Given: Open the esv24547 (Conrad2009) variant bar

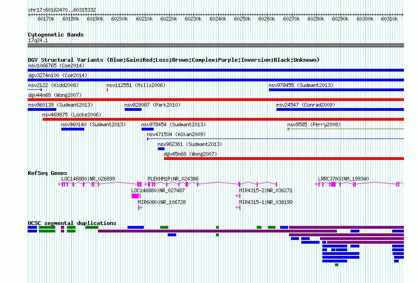Looking at the screenshot, I should coord(340,109).
